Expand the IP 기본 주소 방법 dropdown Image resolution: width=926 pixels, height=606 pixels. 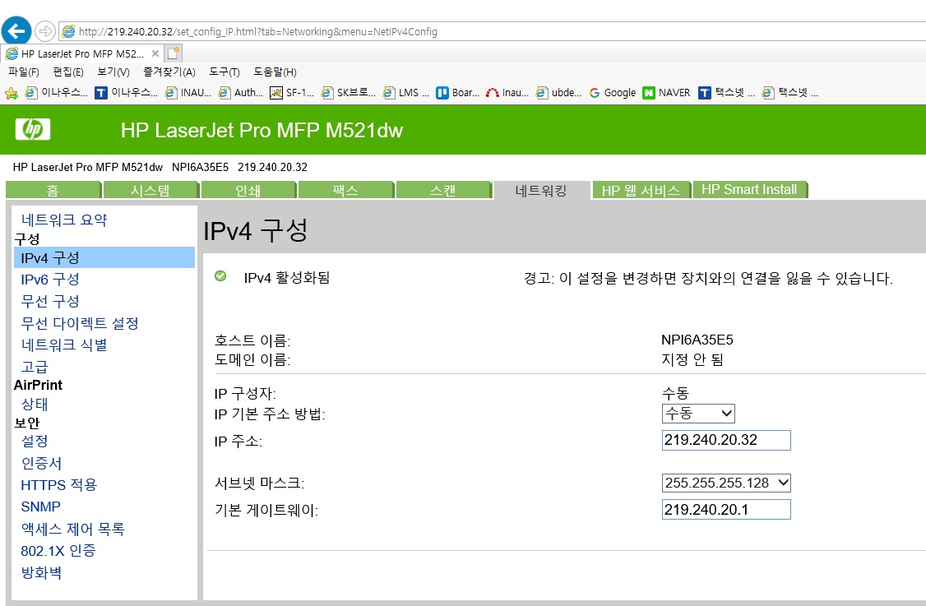(x=698, y=414)
